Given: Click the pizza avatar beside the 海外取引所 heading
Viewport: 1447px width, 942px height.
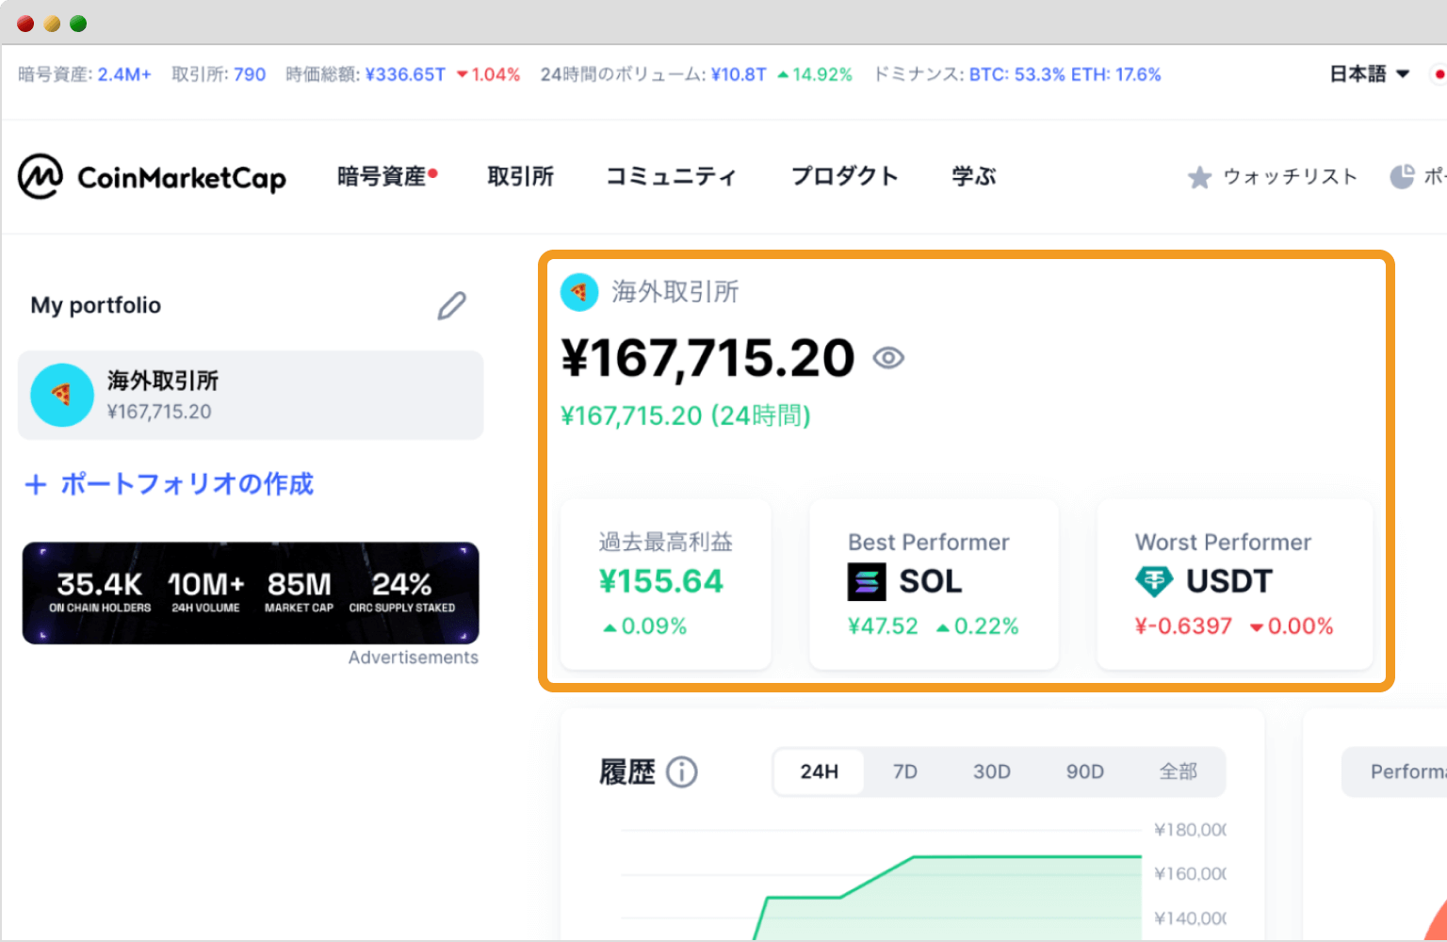Looking at the screenshot, I should (579, 292).
